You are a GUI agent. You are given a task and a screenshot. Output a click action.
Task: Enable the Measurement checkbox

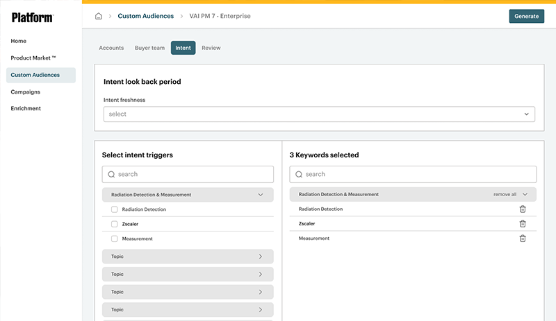115,238
